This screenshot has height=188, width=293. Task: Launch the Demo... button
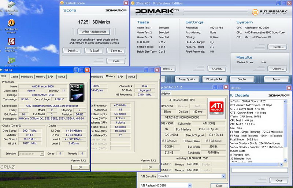(x=277, y=79)
